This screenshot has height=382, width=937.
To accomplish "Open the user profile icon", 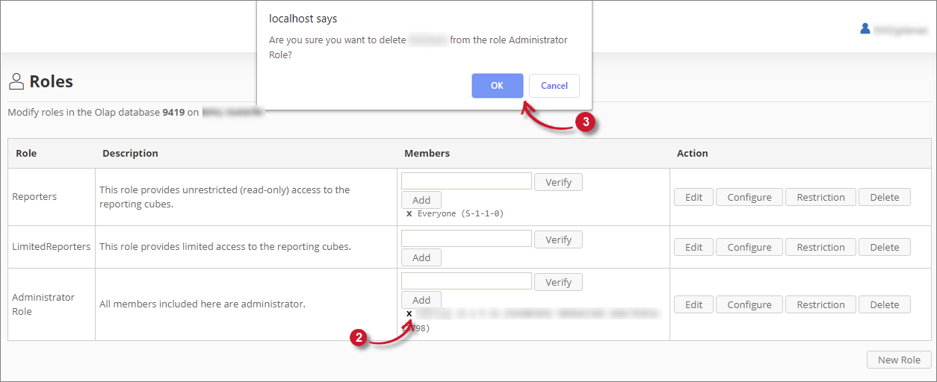I will tap(865, 29).
